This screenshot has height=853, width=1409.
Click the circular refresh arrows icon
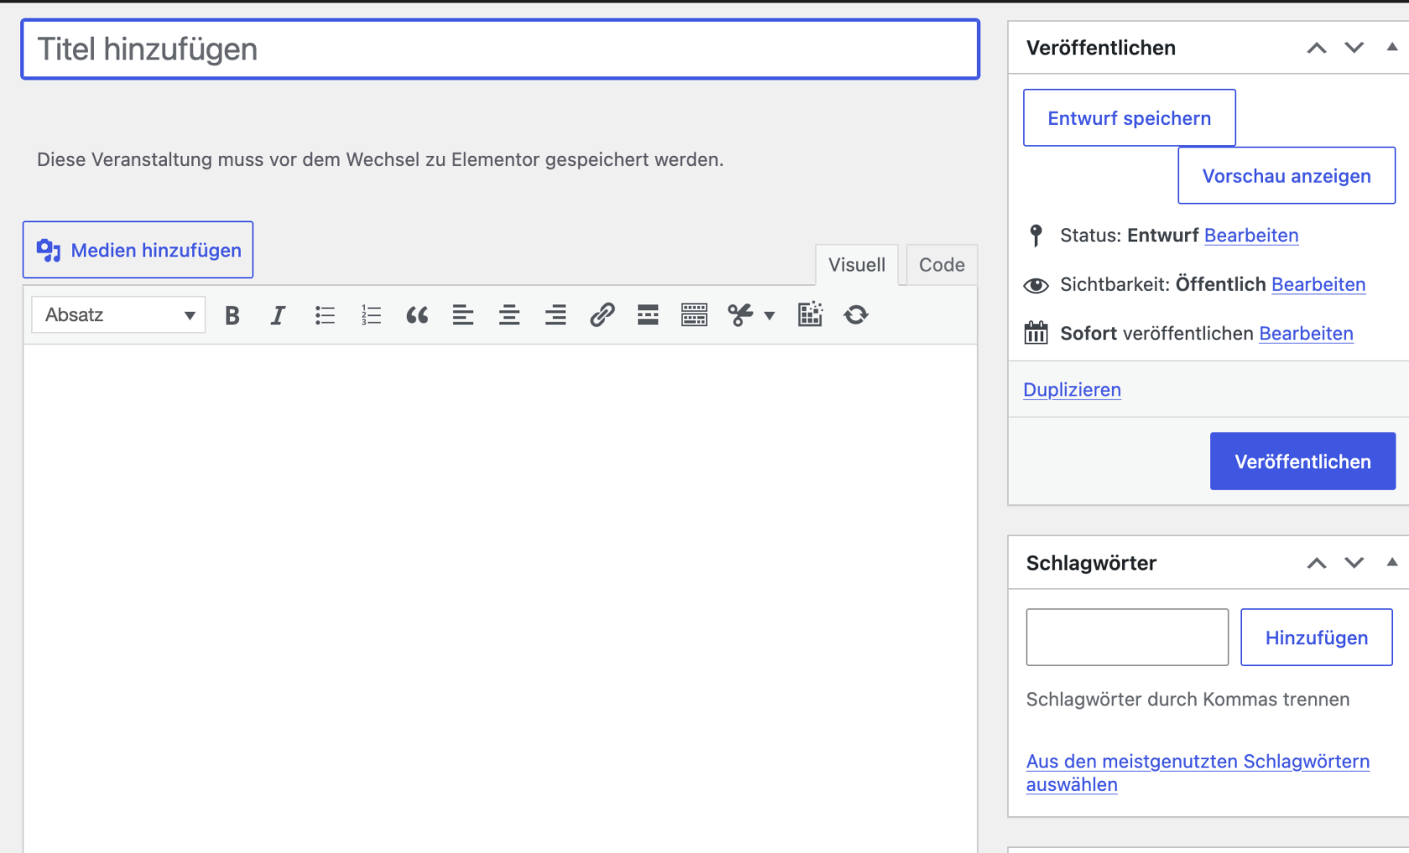click(856, 315)
